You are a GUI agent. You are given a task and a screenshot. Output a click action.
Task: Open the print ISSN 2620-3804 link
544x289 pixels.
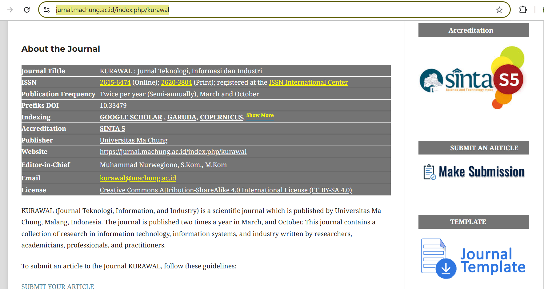(x=176, y=82)
